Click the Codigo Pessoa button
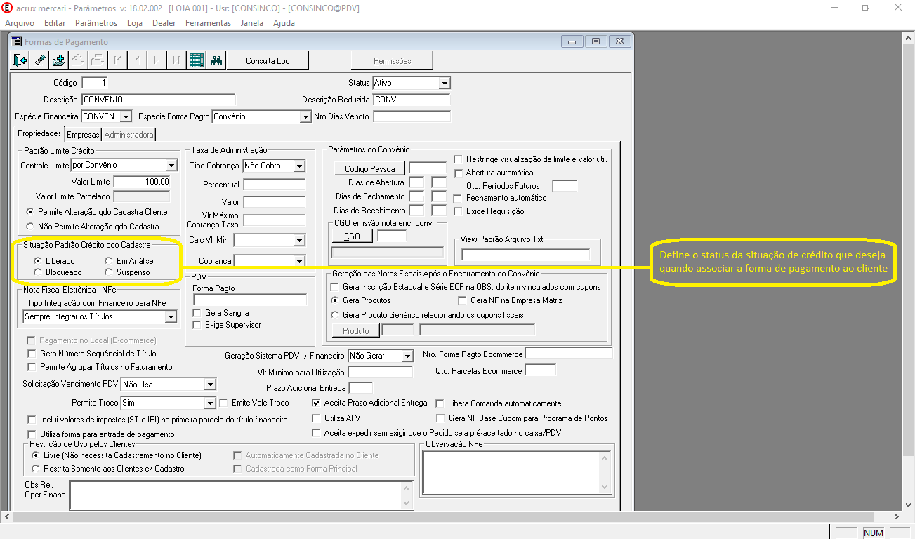Screen dimensions: 915x541 [369, 168]
